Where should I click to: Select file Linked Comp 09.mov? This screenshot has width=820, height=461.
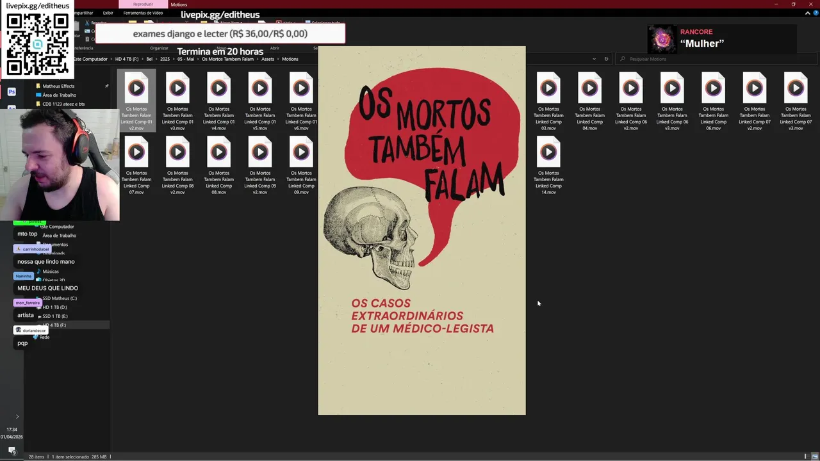[x=301, y=165]
